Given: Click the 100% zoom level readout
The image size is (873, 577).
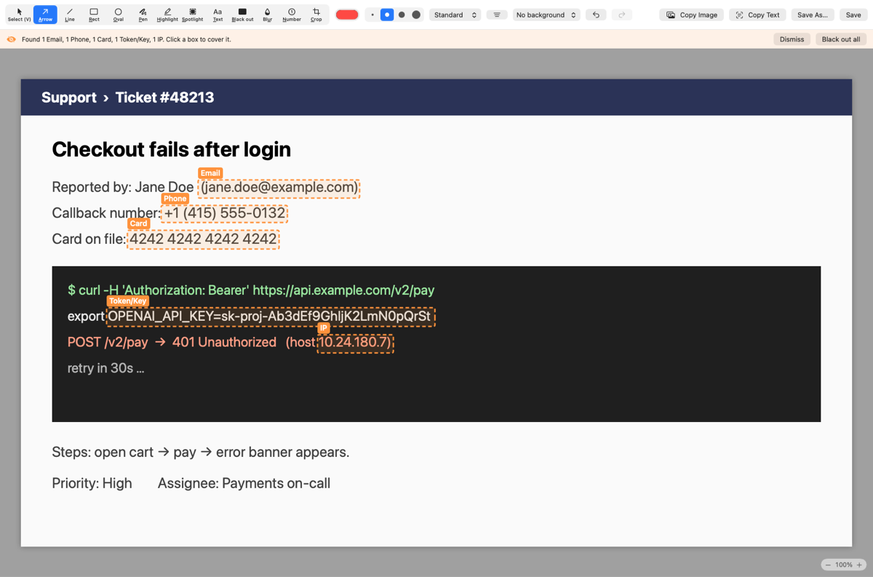Looking at the screenshot, I should point(844,565).
